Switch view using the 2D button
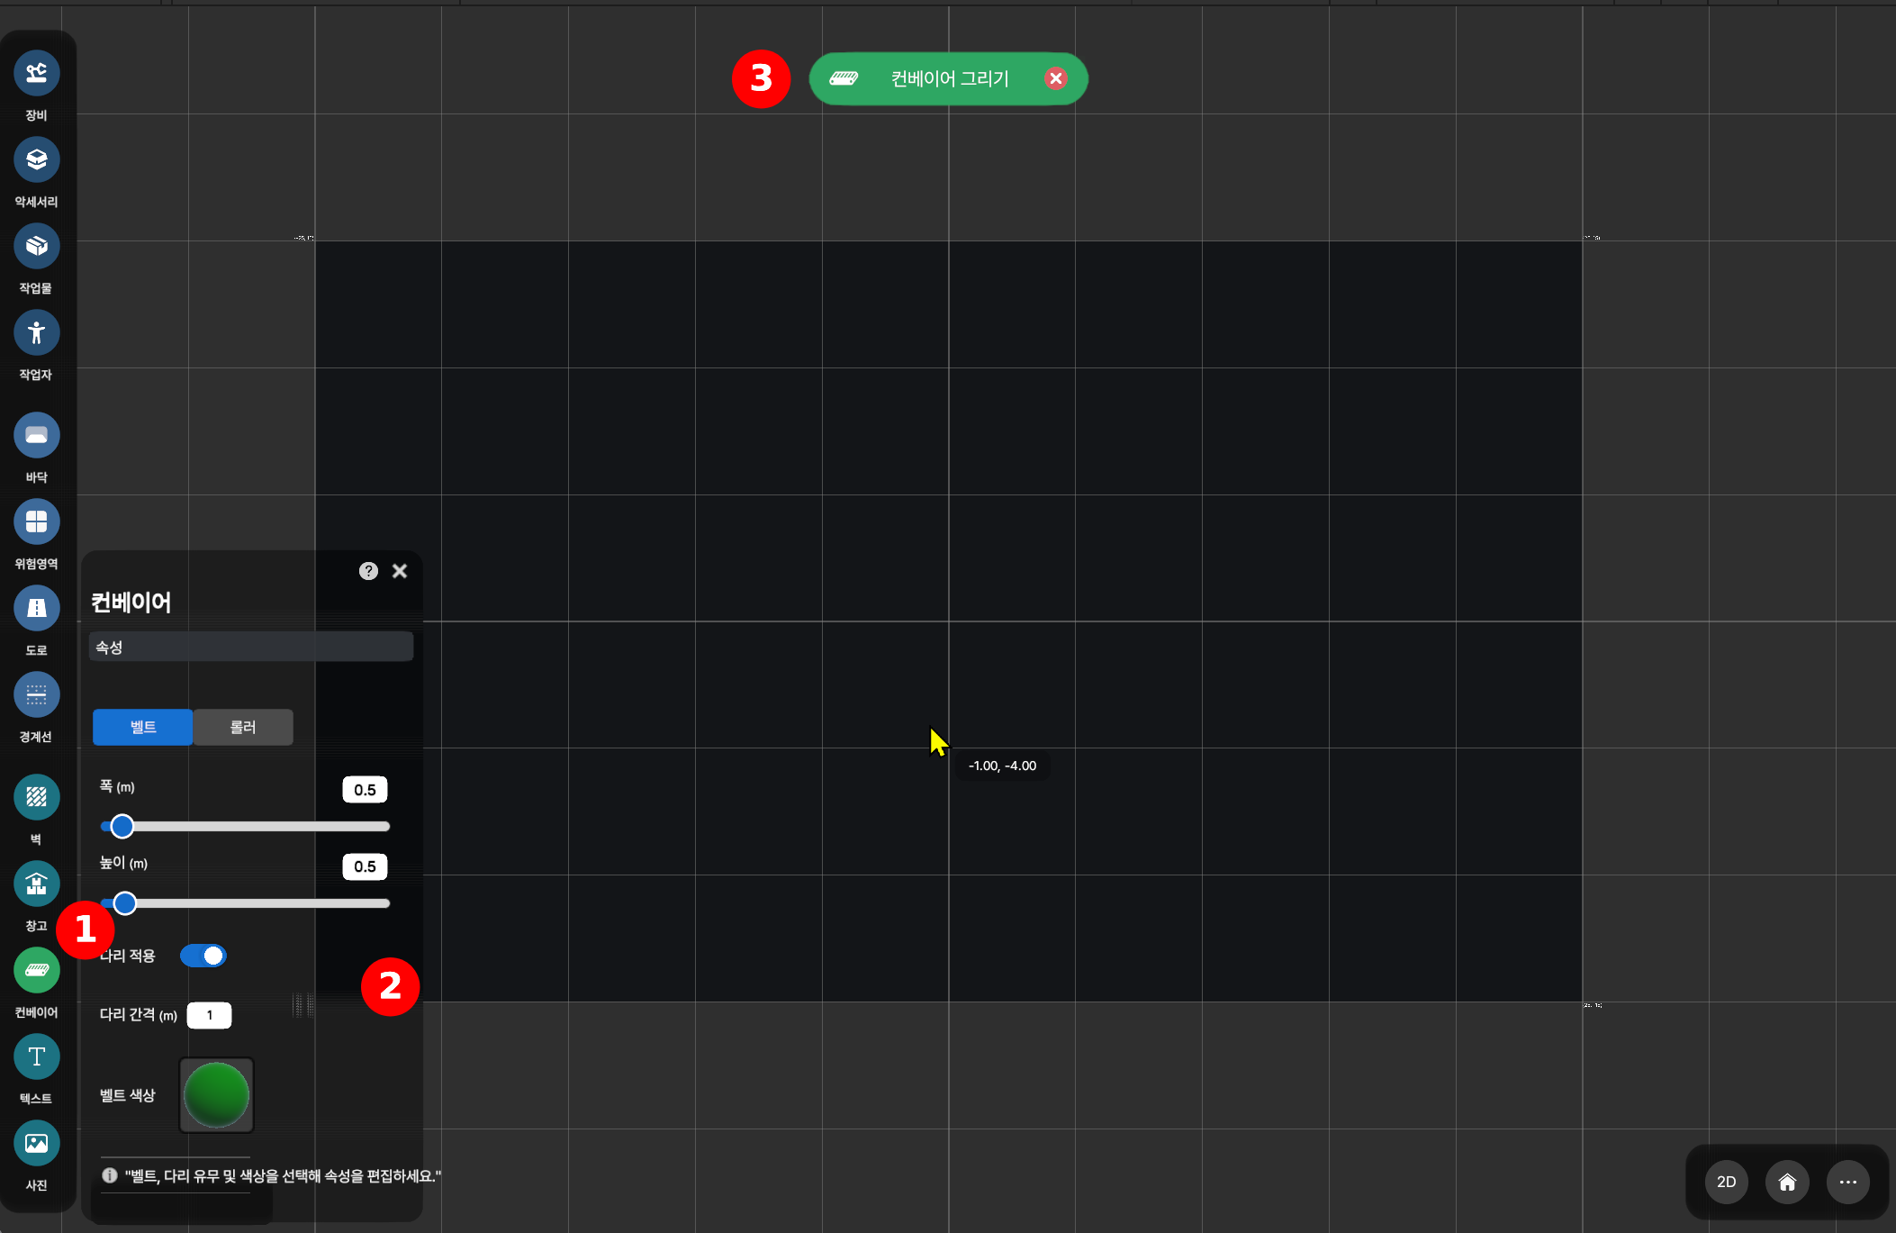The image size is (1896, 1233). (1726, 1182)
